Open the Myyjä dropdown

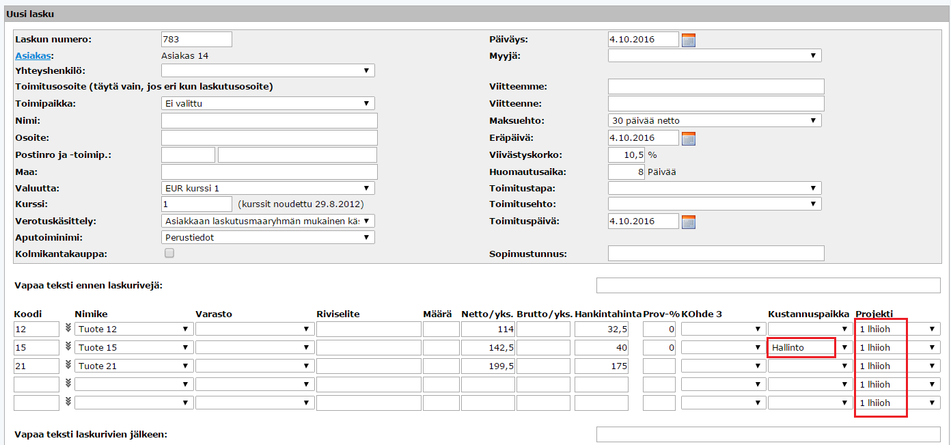click(x=715, y=55)
